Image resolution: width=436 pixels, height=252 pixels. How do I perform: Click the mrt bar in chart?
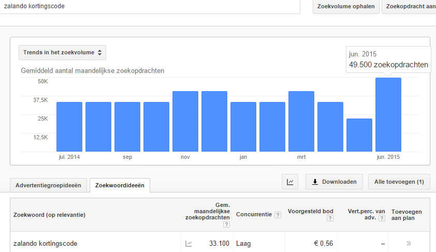301,122
